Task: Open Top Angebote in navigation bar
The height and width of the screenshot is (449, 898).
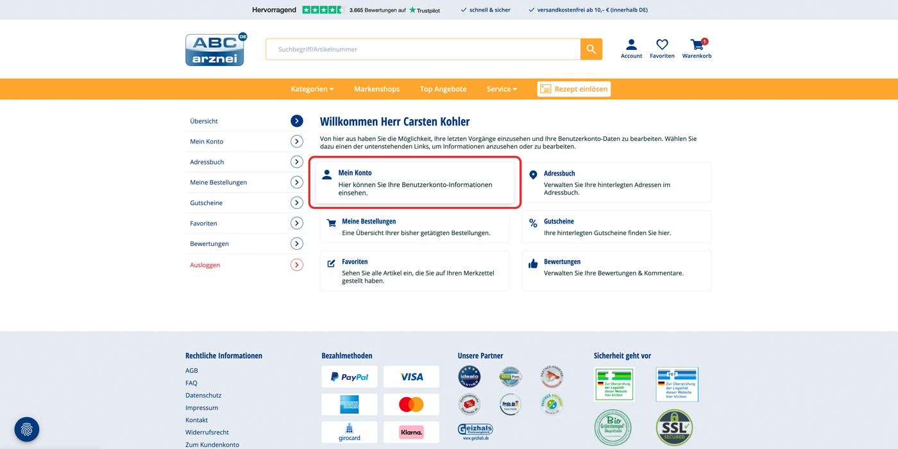Action: pyautogui.click(x=443, y=89)
